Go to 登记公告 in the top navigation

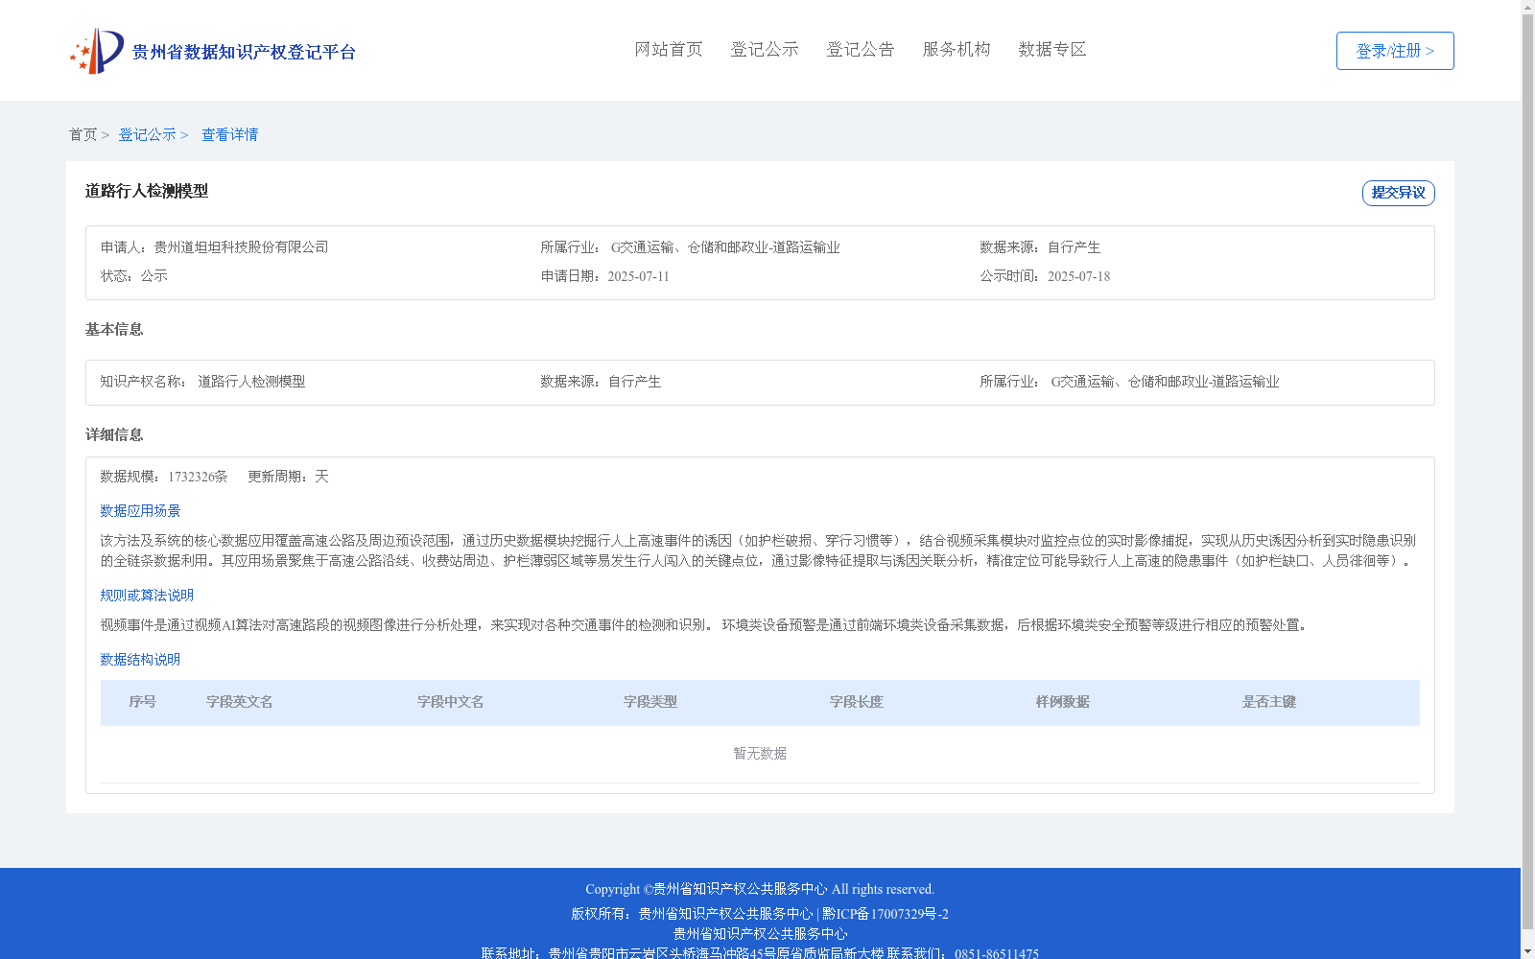[x=861, y=50]
